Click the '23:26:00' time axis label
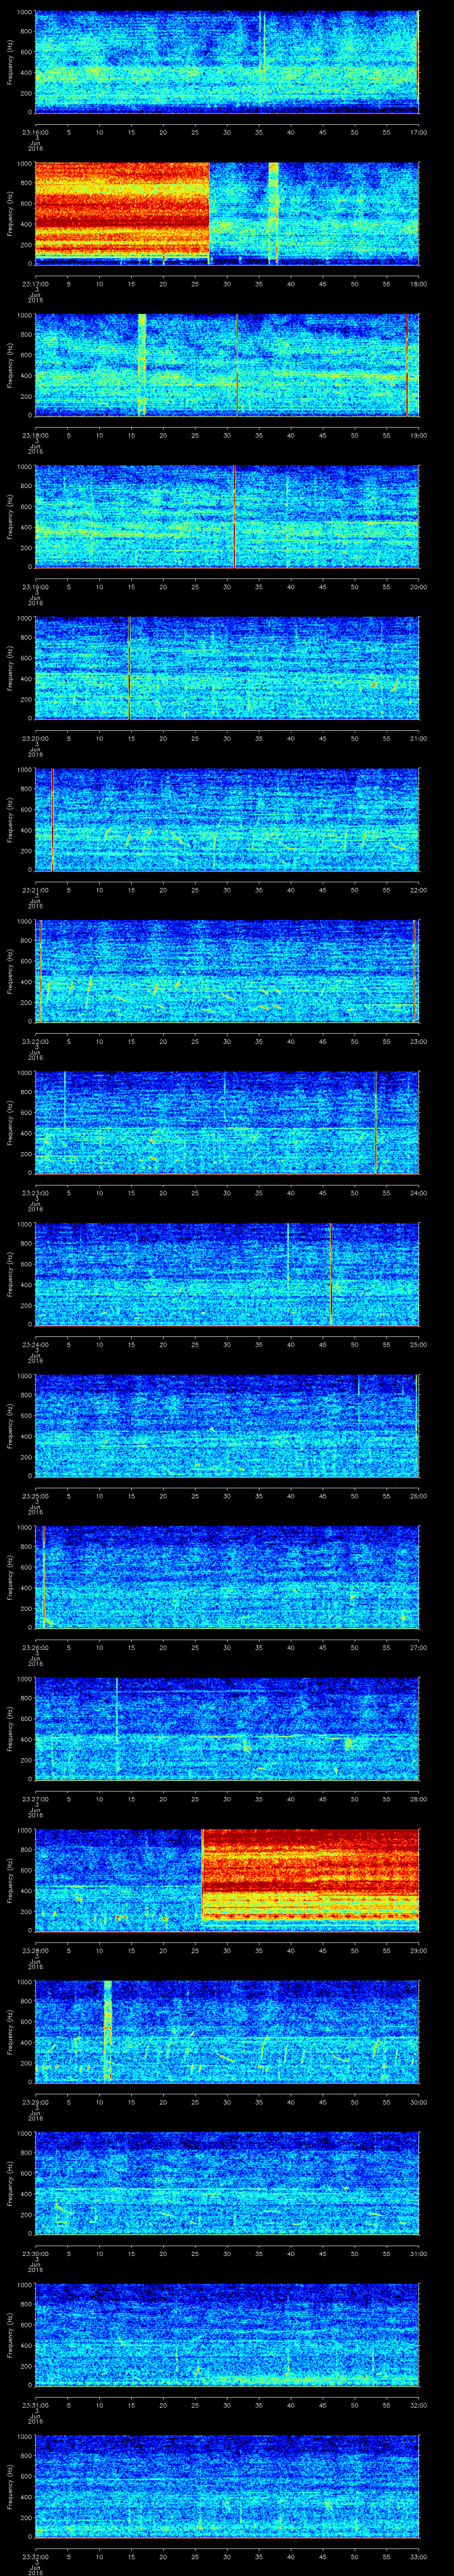 tap(36, 1648)
